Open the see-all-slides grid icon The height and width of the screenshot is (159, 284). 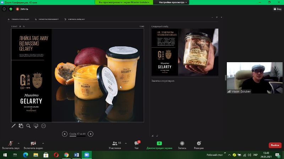click(21, 125)
